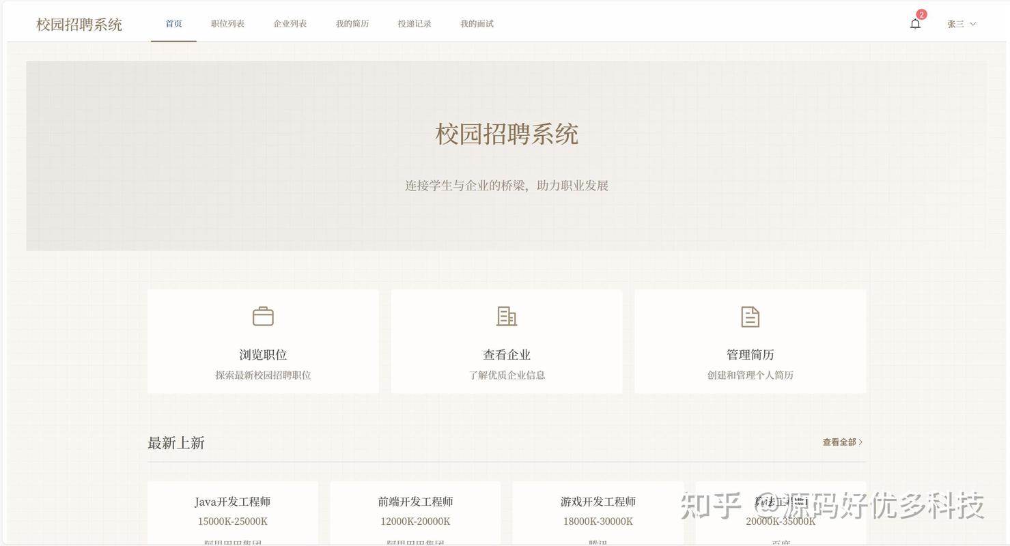Open the Java开发工程师 job card
1010x546 pixels.
[x=233, y=513]
